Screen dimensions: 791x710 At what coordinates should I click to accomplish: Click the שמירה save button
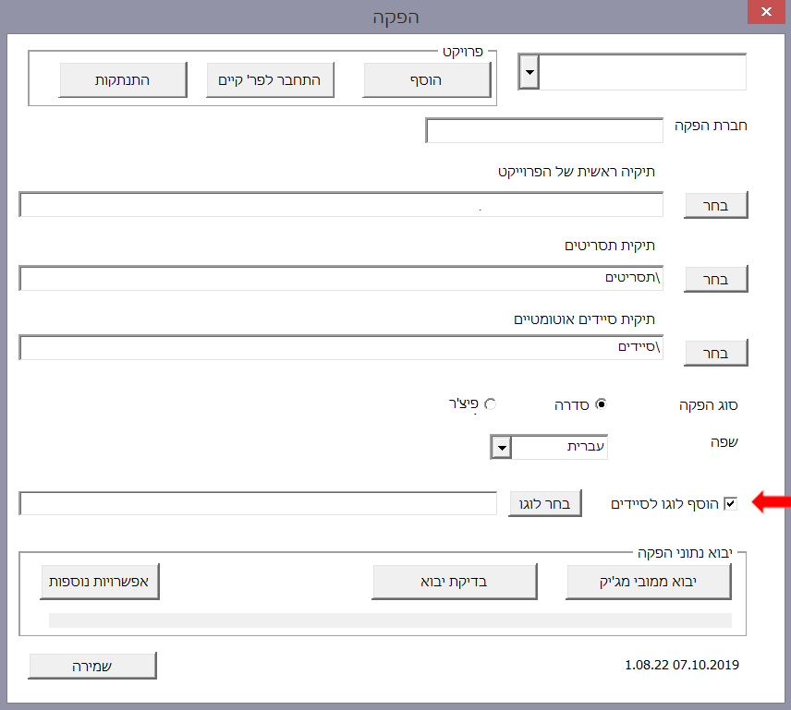pyautogui.click(x=92, y=666)
